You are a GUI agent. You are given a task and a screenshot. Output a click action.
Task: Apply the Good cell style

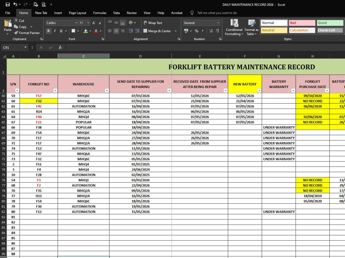click(x=330, y=23)
